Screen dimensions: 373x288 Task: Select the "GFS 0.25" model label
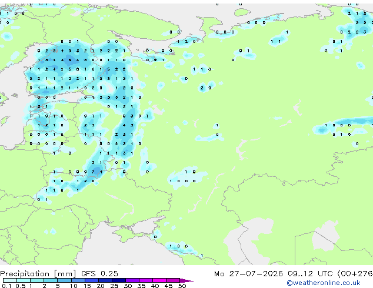click(99, 274)
